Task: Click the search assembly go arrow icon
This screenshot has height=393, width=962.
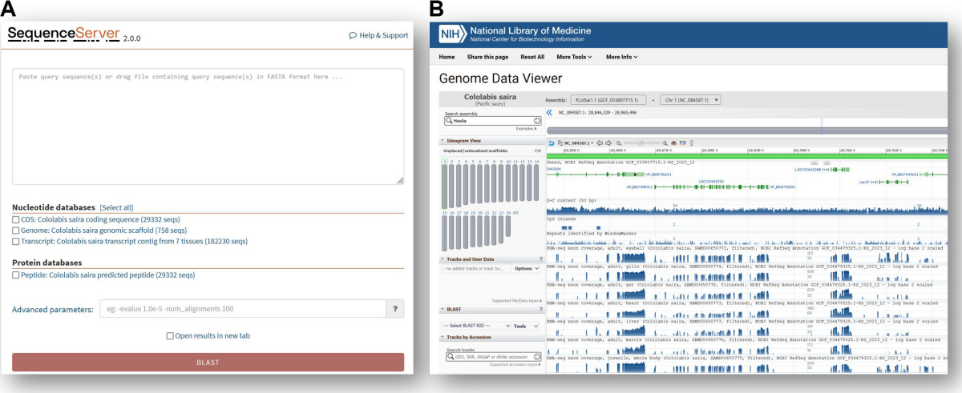Action: 536,120
